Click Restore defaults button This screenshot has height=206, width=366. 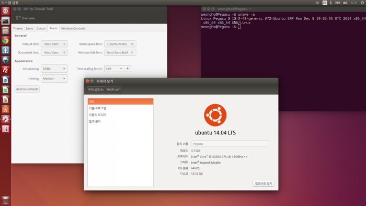[27, 89]
